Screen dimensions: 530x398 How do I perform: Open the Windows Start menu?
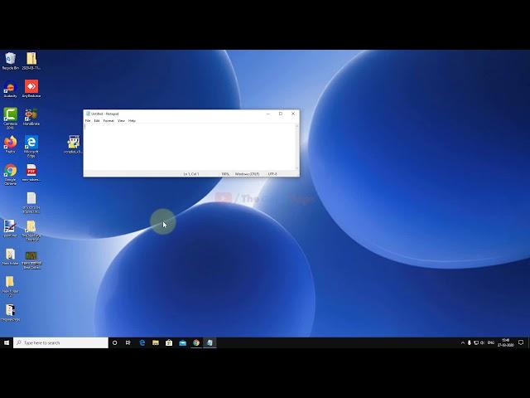pos(7,342)
